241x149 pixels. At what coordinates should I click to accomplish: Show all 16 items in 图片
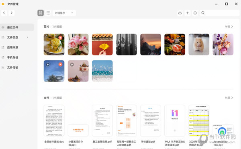[x=229, y=27]
